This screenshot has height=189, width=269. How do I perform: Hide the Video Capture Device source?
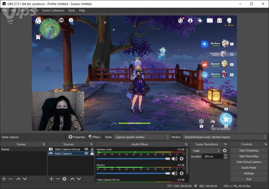pos(86,149)
